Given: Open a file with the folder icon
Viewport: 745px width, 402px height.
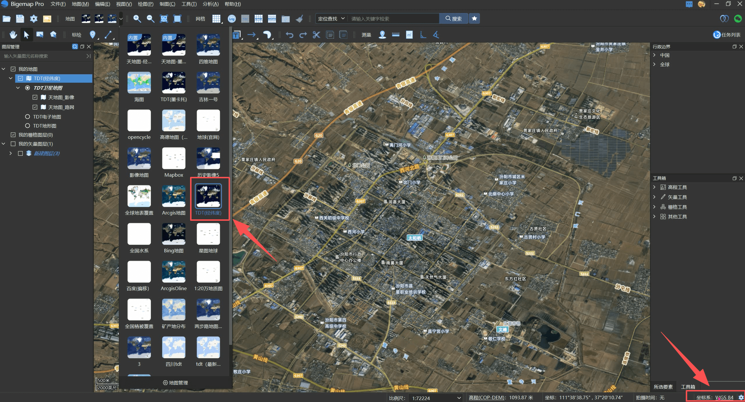Looking at the screenshot, I should [7, 19].
